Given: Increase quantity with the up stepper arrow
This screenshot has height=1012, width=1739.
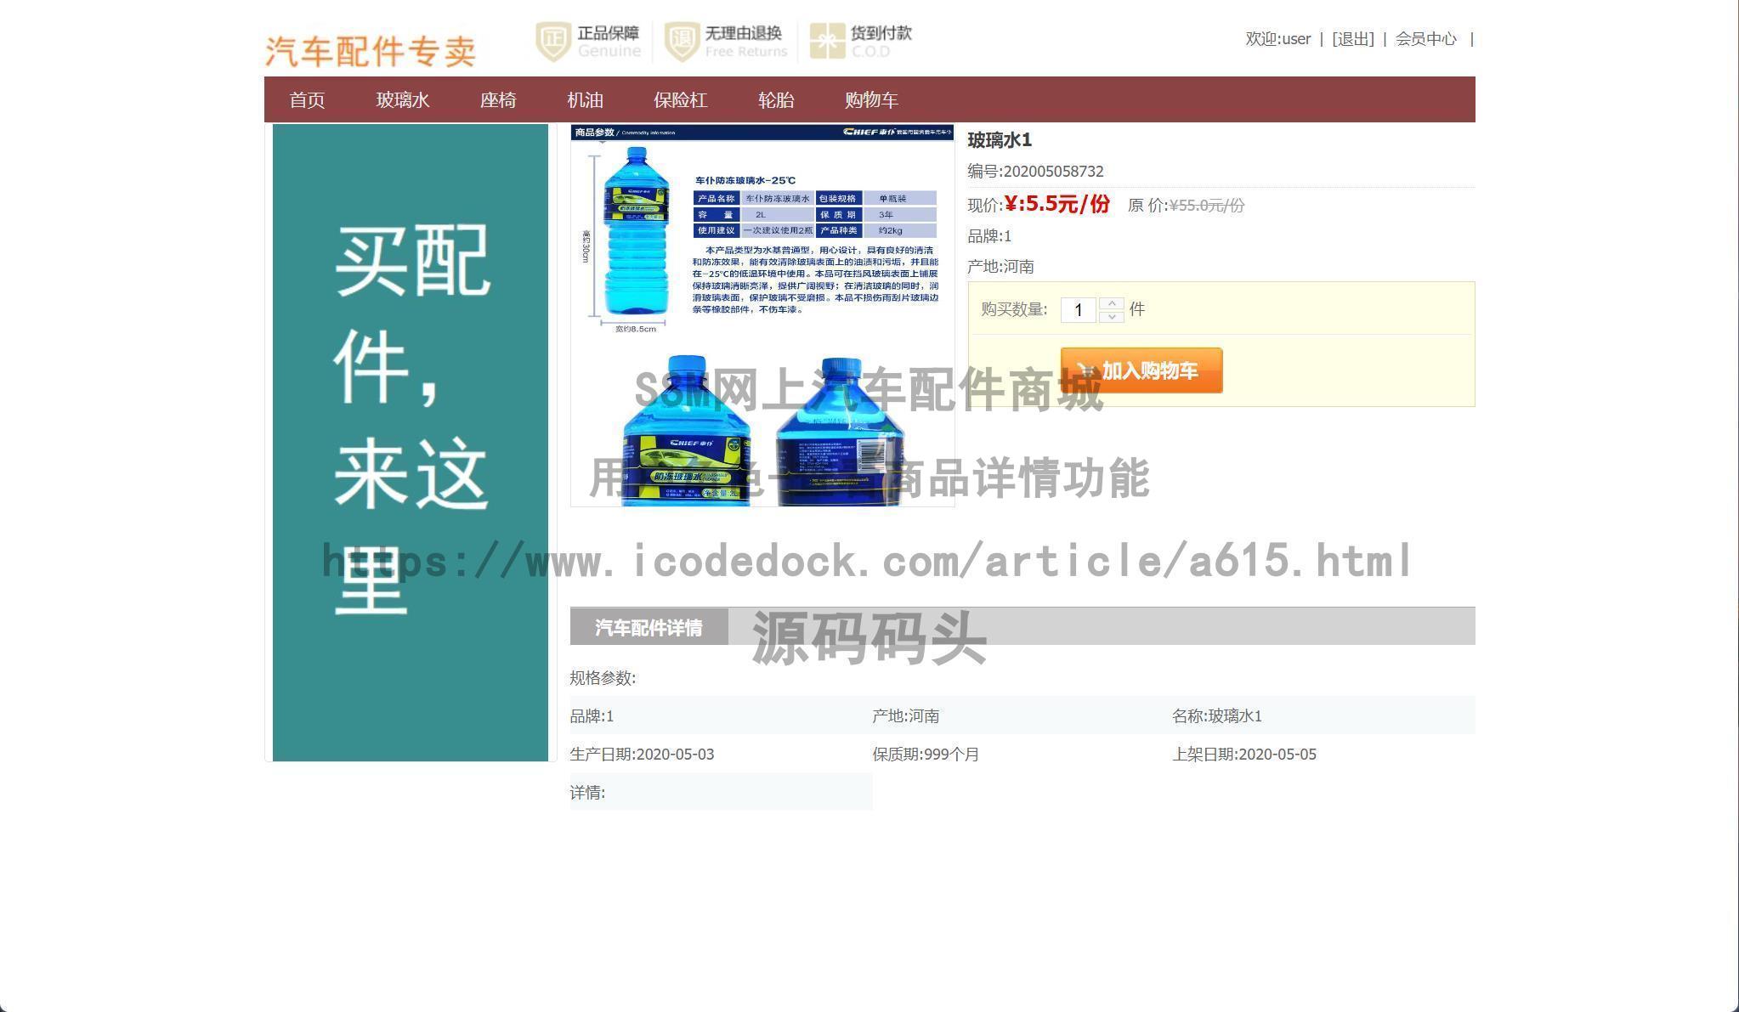Looking at the screenshot, I should pos(1110,302).
